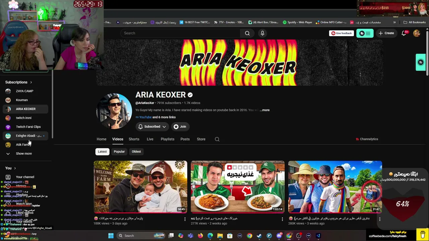Launch Firefox from the taskbar
The image size is (429, 241).
(x=200, y=236)
